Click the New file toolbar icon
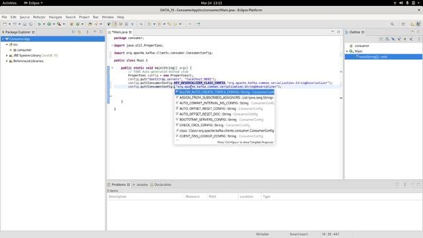 (5, 24)
